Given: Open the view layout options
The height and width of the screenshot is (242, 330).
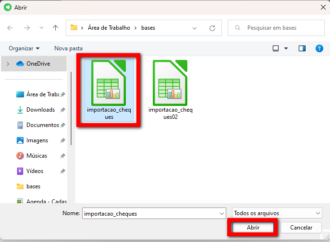Looking at the screenshot, I should click(280, 48).
